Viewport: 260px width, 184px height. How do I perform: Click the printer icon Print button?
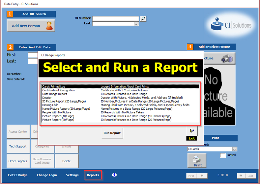197,160
